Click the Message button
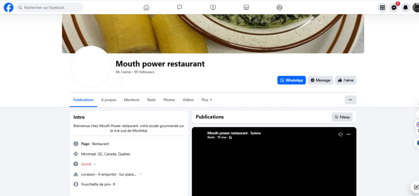The width and height of the screenshot is (419, 196). click(320, 80)
